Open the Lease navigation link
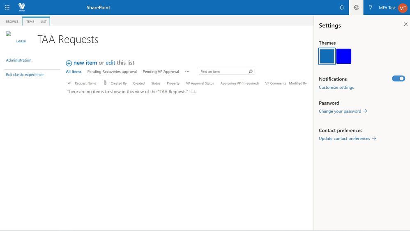The image size is (410, 231). click(21, 41)
